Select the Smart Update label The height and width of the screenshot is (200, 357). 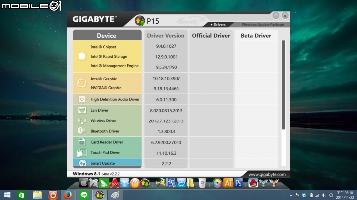click(103, 163)
